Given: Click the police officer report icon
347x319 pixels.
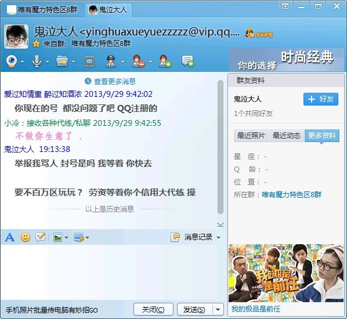Looking at the screenshot, I should (111, 61).
